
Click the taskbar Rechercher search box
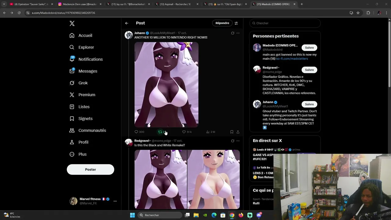pyautogui.click(x=159, y=215)
